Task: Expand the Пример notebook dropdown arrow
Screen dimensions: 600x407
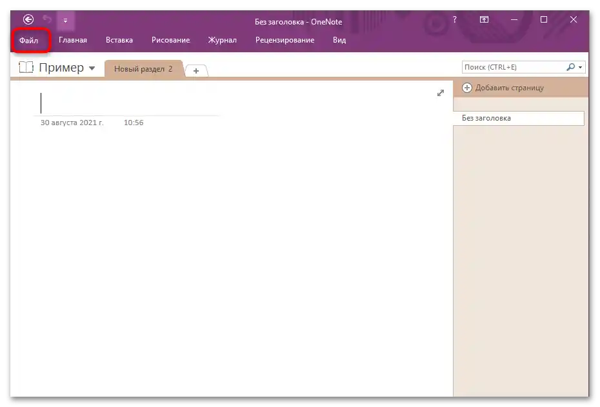Action: click(92, 68)
